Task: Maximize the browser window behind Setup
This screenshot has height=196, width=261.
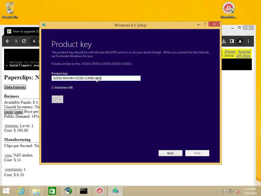Action: (239, 28)
